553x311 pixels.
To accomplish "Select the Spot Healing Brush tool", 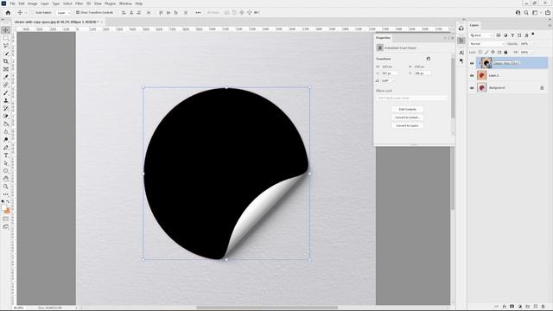I will (x=6, y=85).
